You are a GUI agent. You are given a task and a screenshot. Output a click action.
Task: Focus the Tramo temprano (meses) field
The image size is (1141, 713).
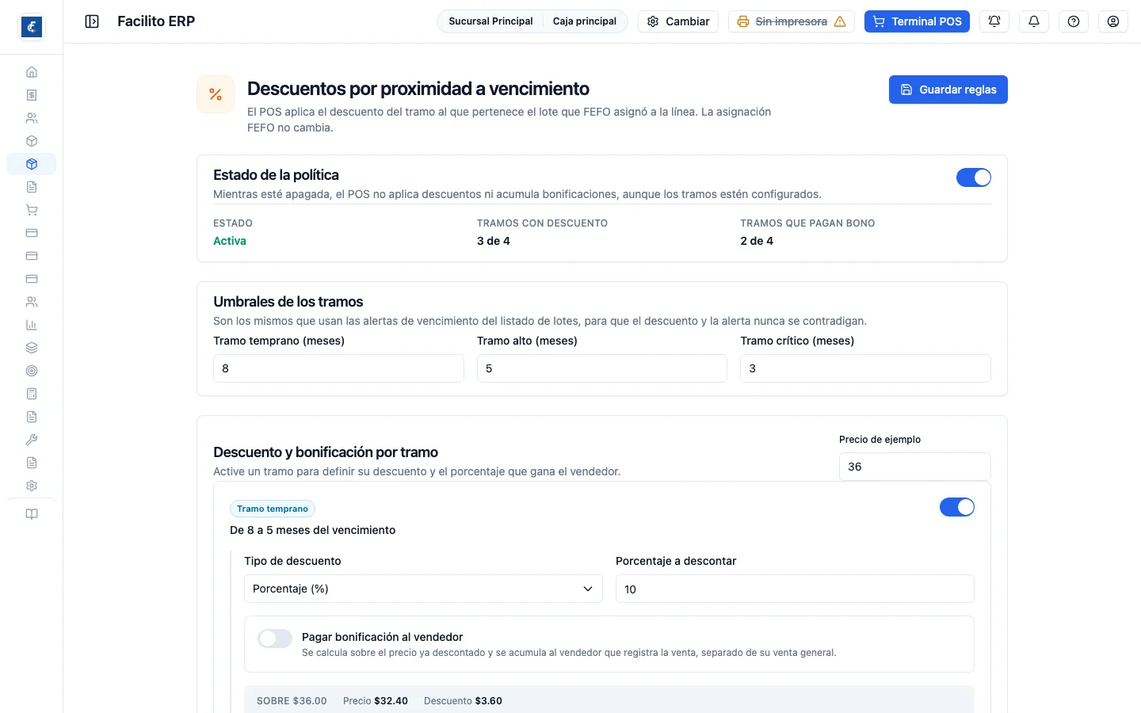click(x=338, y=368)
